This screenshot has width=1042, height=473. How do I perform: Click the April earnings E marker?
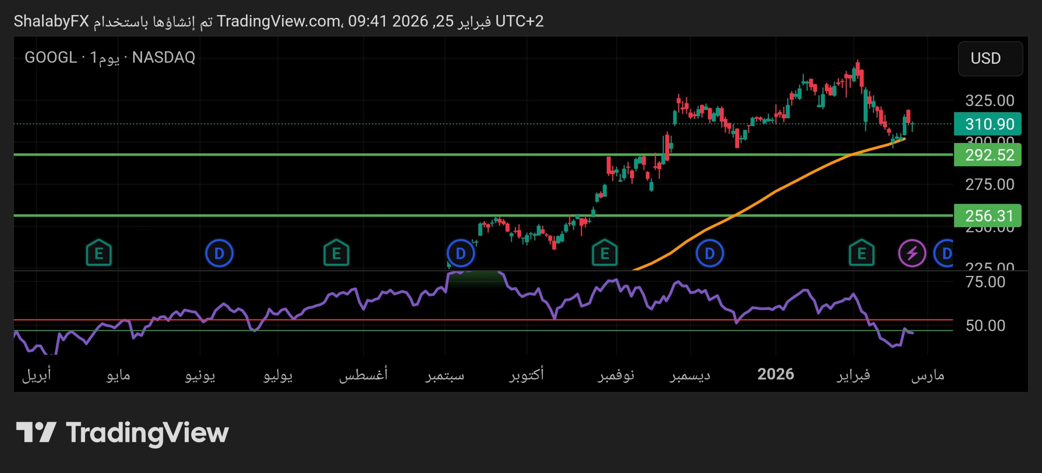tap(99, 253)
